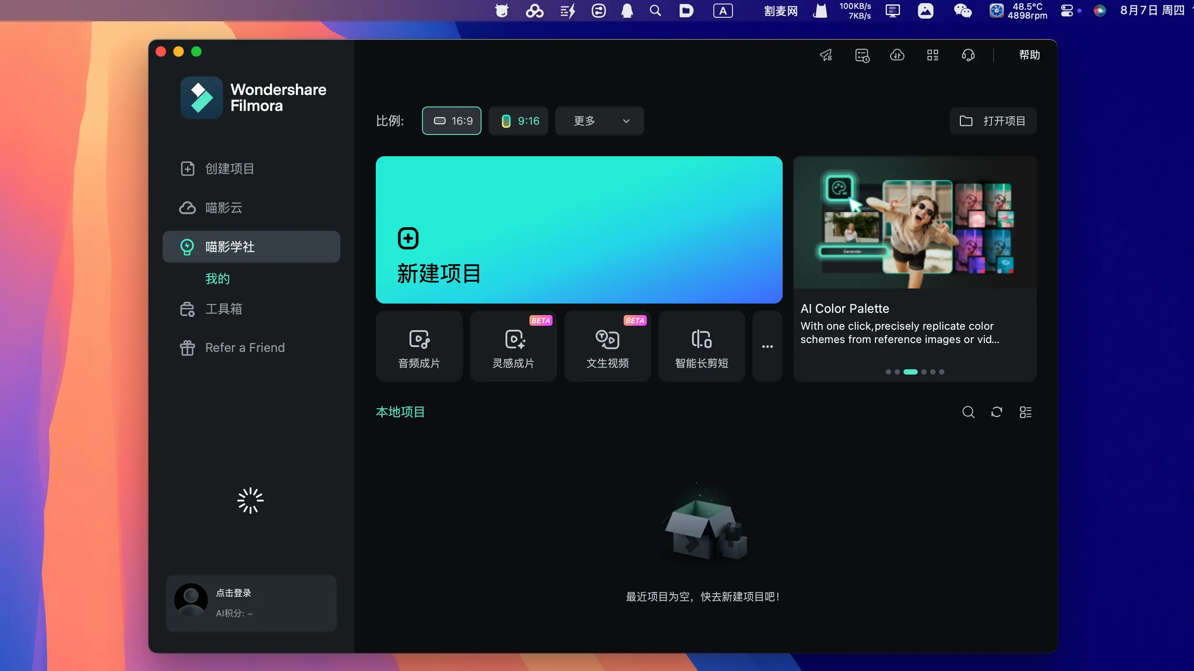
Task: Click the AI Color Palette title text
Action: 844,308
